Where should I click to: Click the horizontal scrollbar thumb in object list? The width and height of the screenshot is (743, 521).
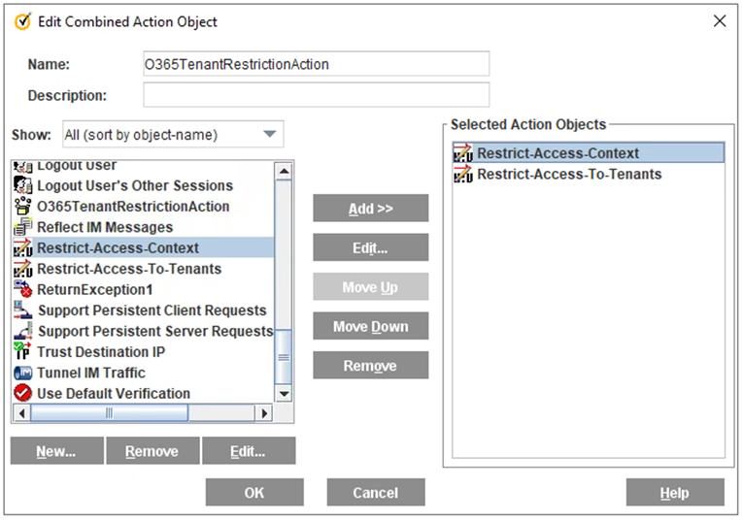coord(110,413)
